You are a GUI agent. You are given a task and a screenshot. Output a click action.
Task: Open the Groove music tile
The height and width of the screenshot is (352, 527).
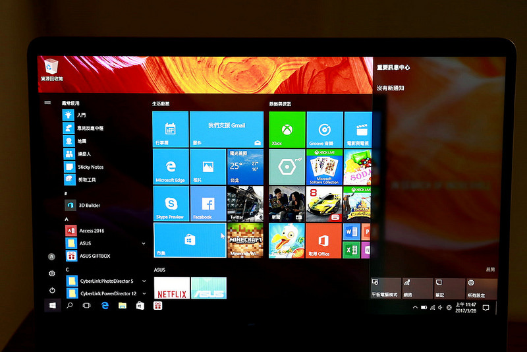pos(325,130)
